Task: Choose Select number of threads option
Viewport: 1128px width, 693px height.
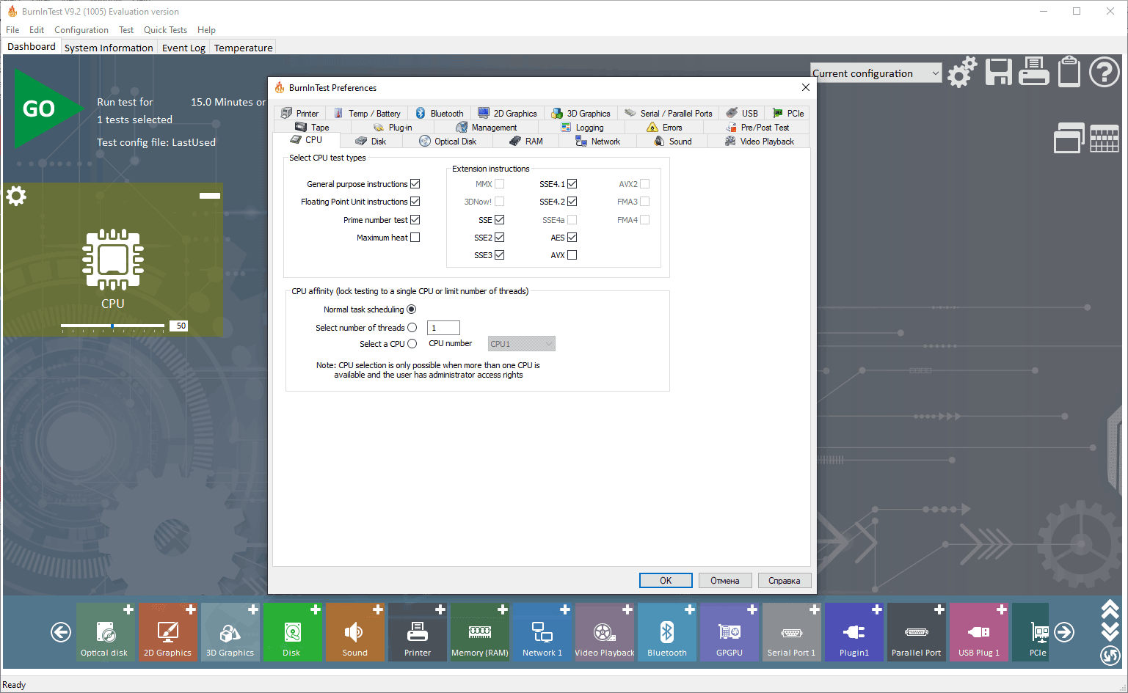Action: [412, 328]
